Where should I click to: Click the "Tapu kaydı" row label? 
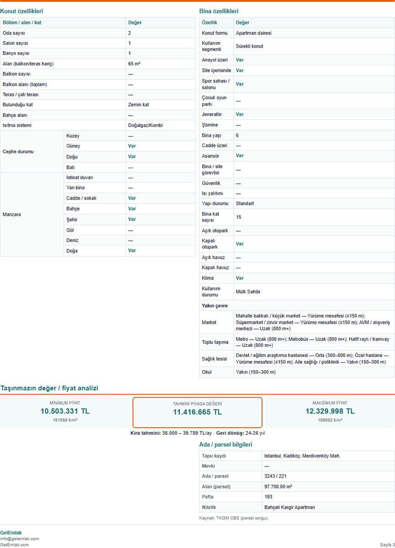[214, 456]
